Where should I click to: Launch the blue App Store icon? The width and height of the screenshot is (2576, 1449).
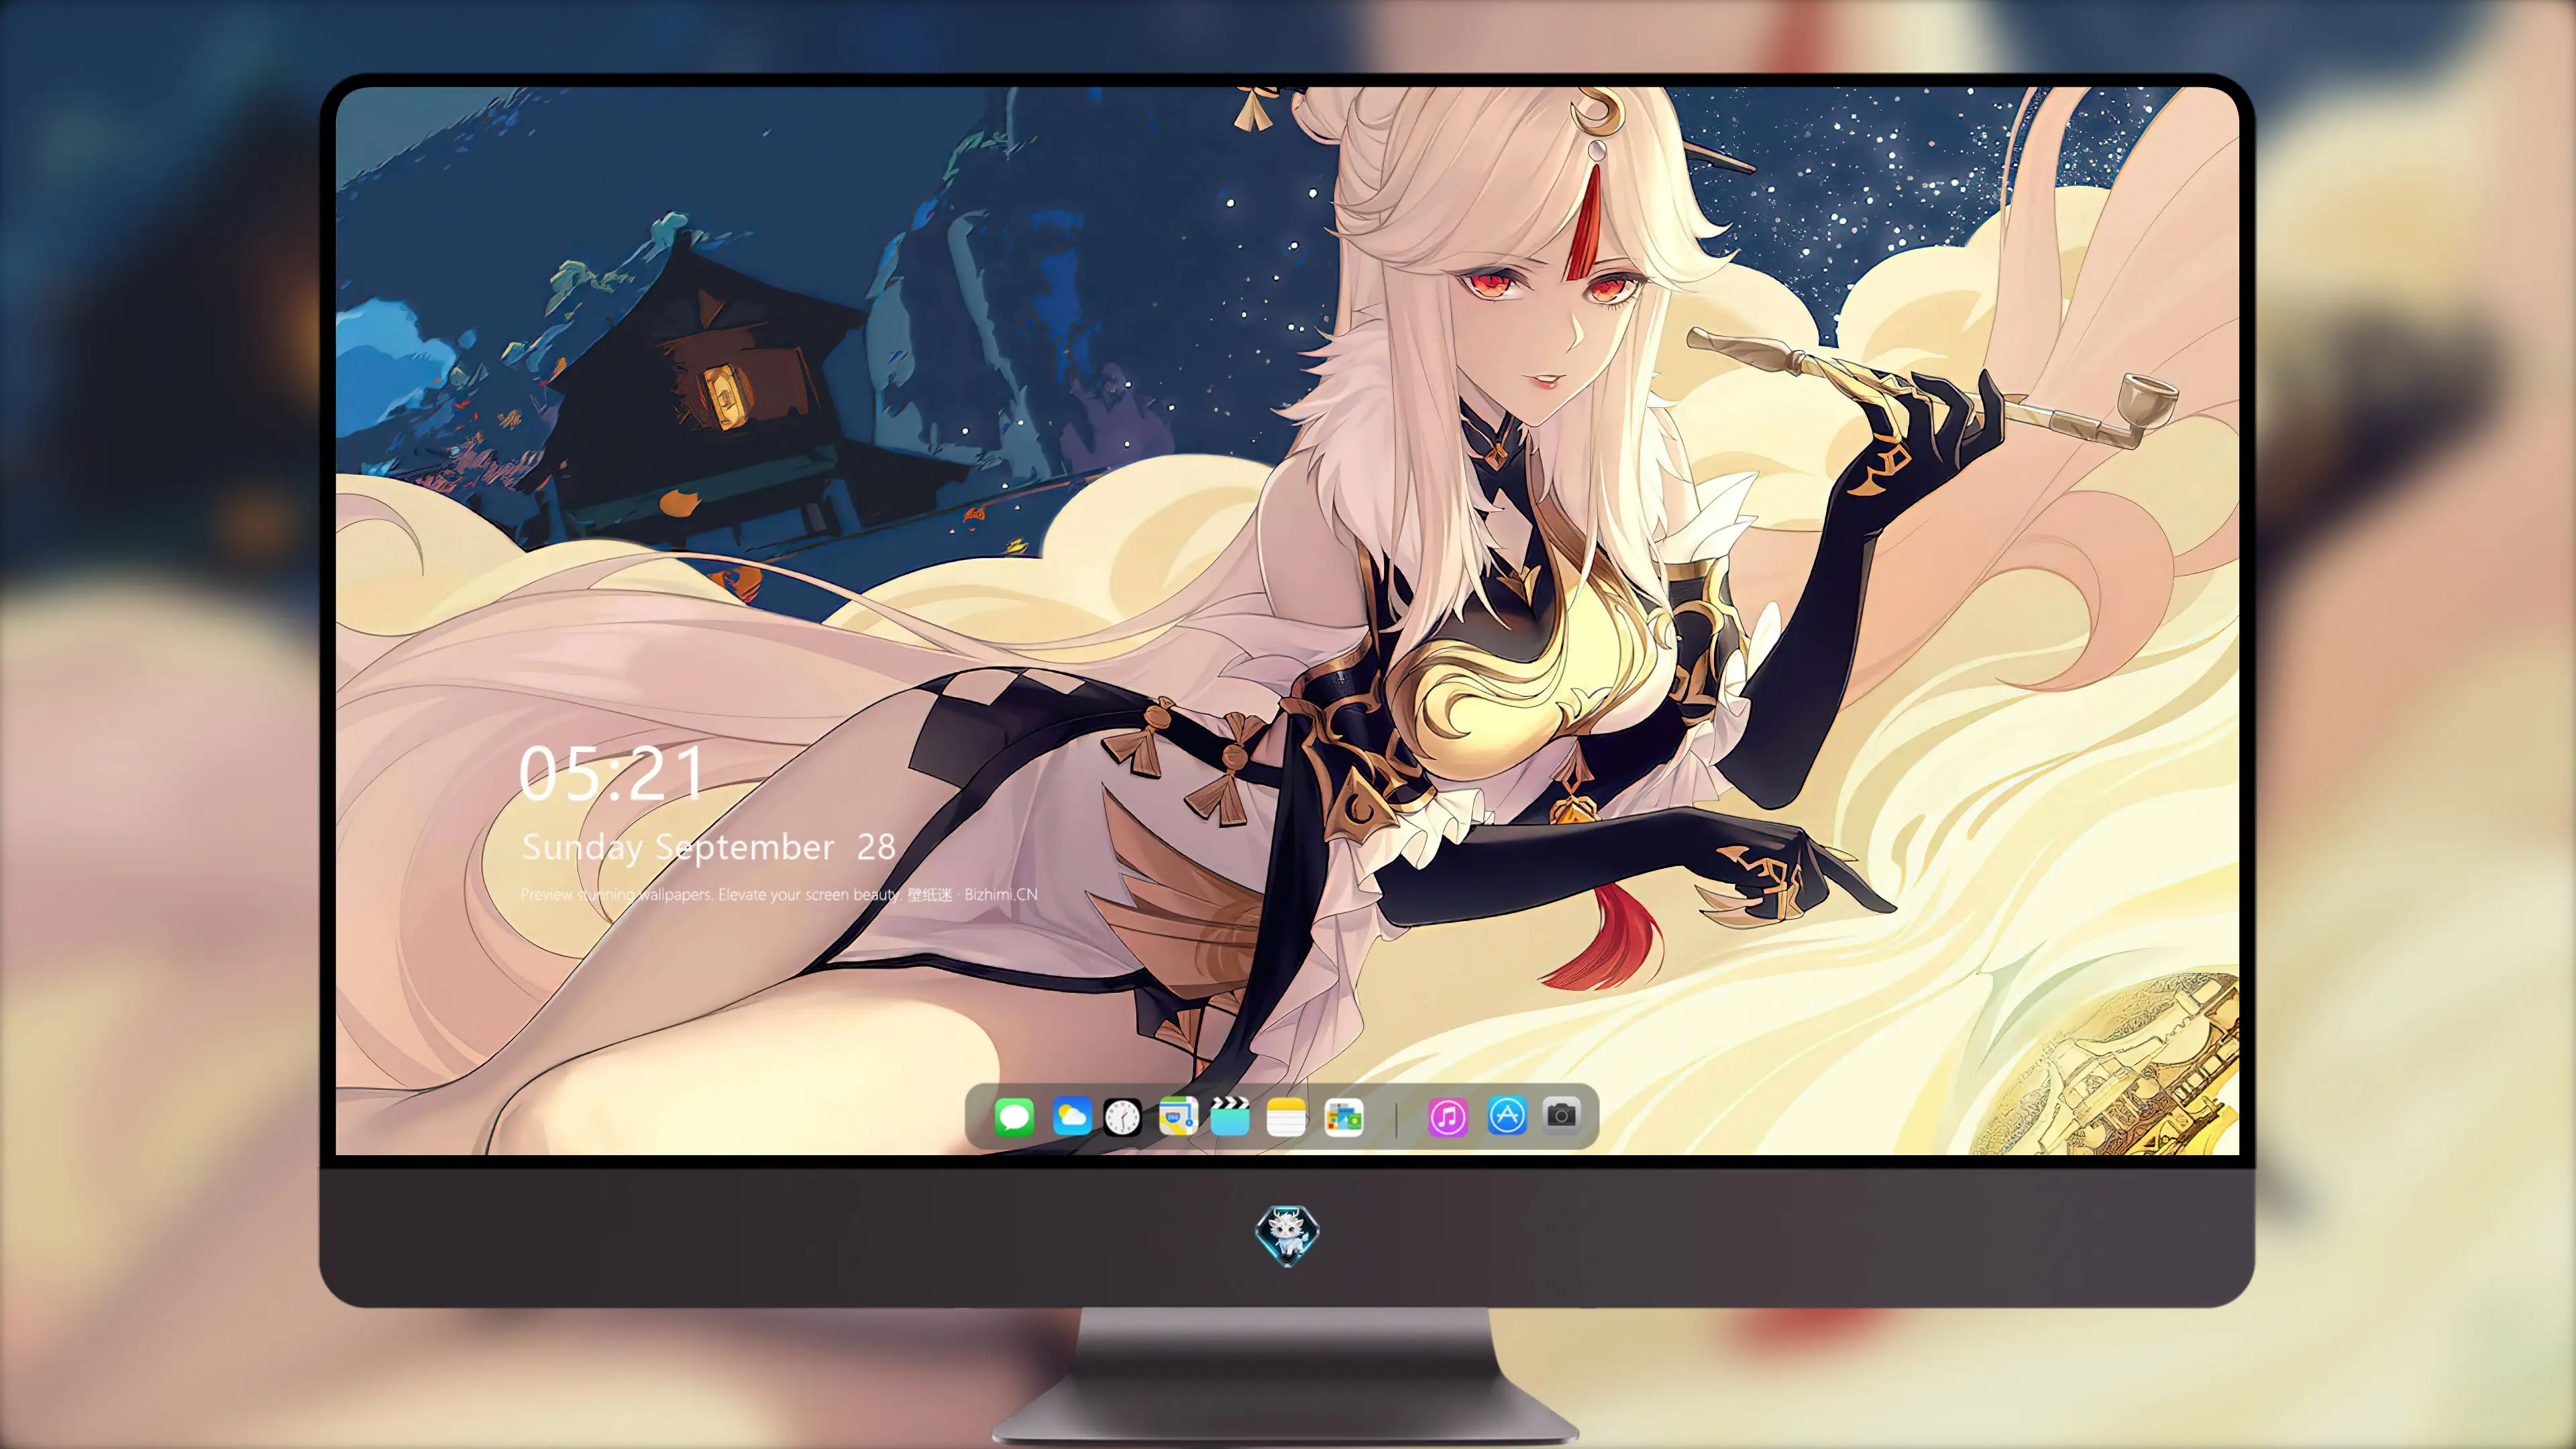1507,1116
